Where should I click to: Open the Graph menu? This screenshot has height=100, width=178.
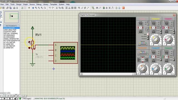pyautogui.click(x=25, y=4)
